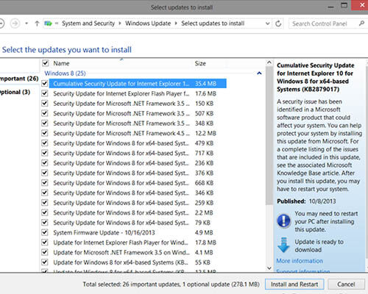Uncheck the 479 KB Windows 8 security update

pos(45,143)
